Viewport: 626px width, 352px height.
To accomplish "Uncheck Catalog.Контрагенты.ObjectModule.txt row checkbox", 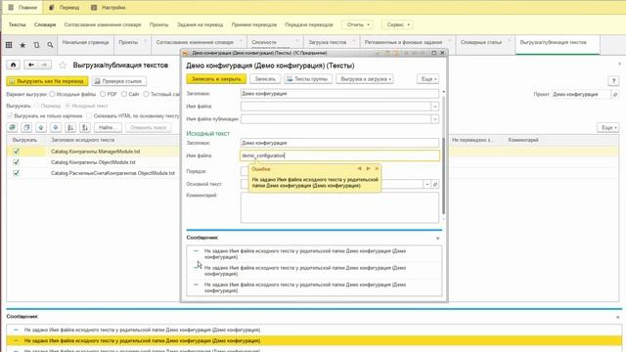I will pos(16,162).
